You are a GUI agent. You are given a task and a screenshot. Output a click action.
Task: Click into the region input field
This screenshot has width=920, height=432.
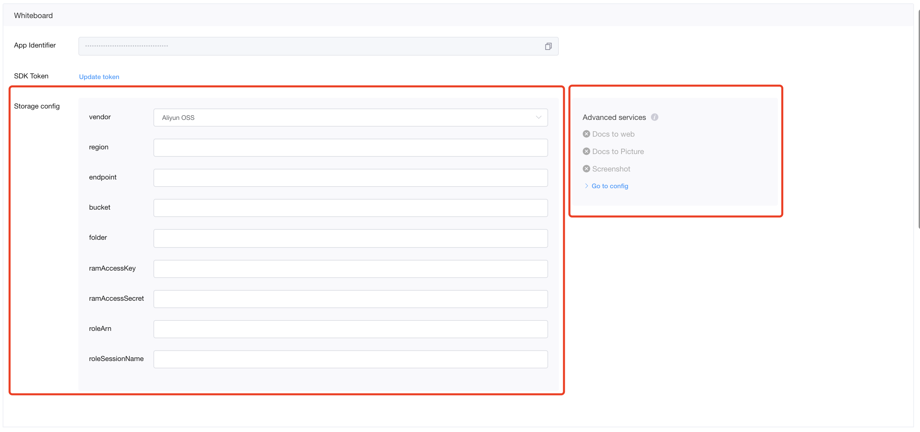tap(350, 148)
